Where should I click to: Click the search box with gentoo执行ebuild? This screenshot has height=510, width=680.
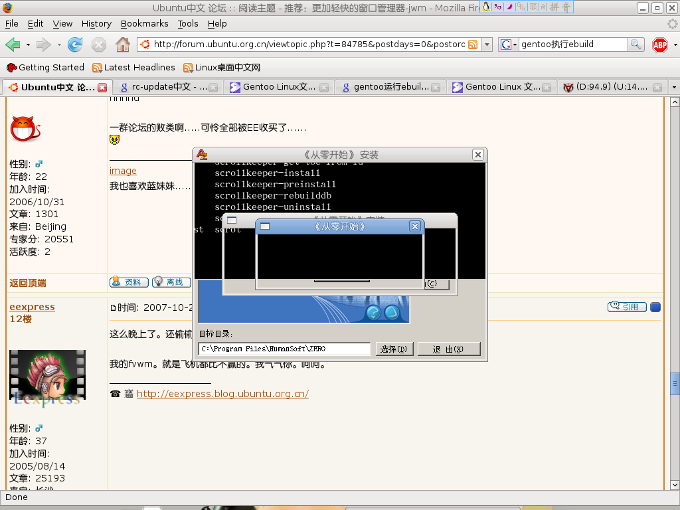click(573, 44)
